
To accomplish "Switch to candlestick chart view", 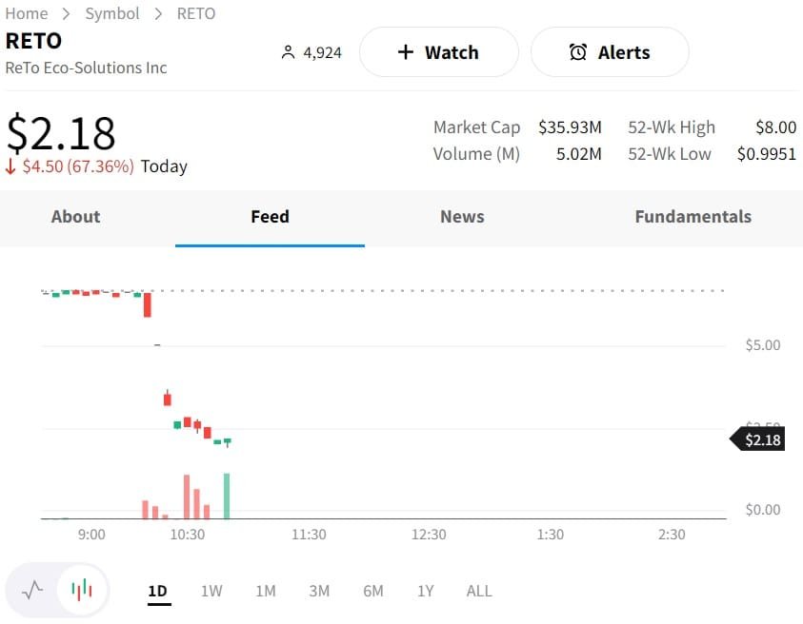I will (83, 590).
